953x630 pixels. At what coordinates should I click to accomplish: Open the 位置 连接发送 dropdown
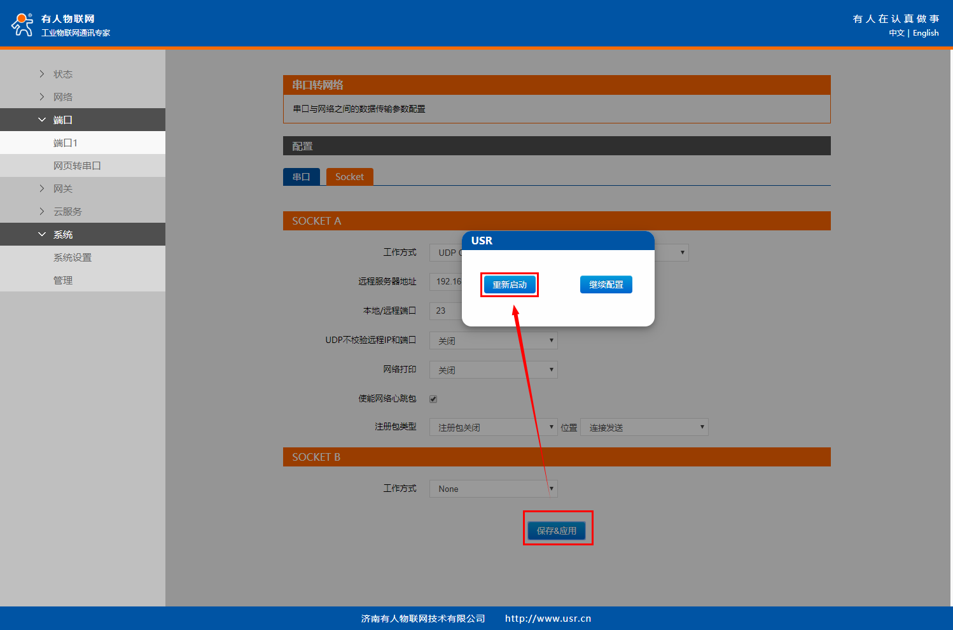(644, 427)
